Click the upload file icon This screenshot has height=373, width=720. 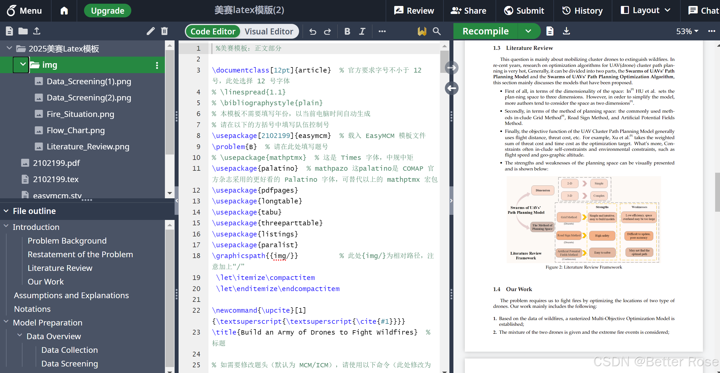tap(37, 31)
